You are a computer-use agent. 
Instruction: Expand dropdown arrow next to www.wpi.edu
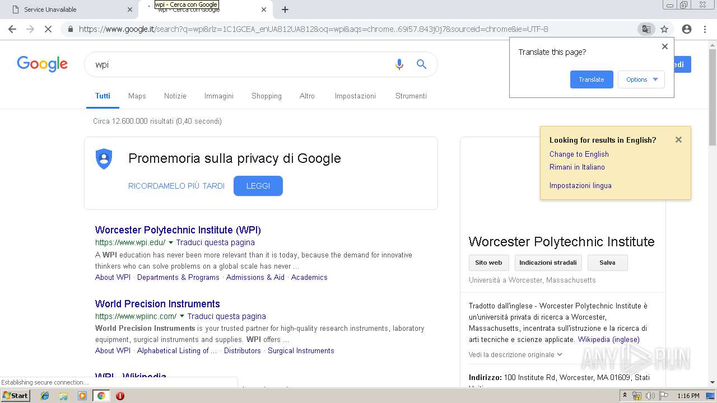171,243
